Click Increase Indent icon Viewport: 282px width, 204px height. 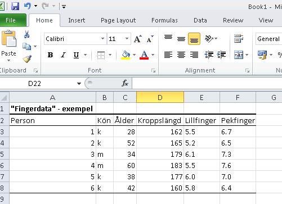click(x=221, y=55)
